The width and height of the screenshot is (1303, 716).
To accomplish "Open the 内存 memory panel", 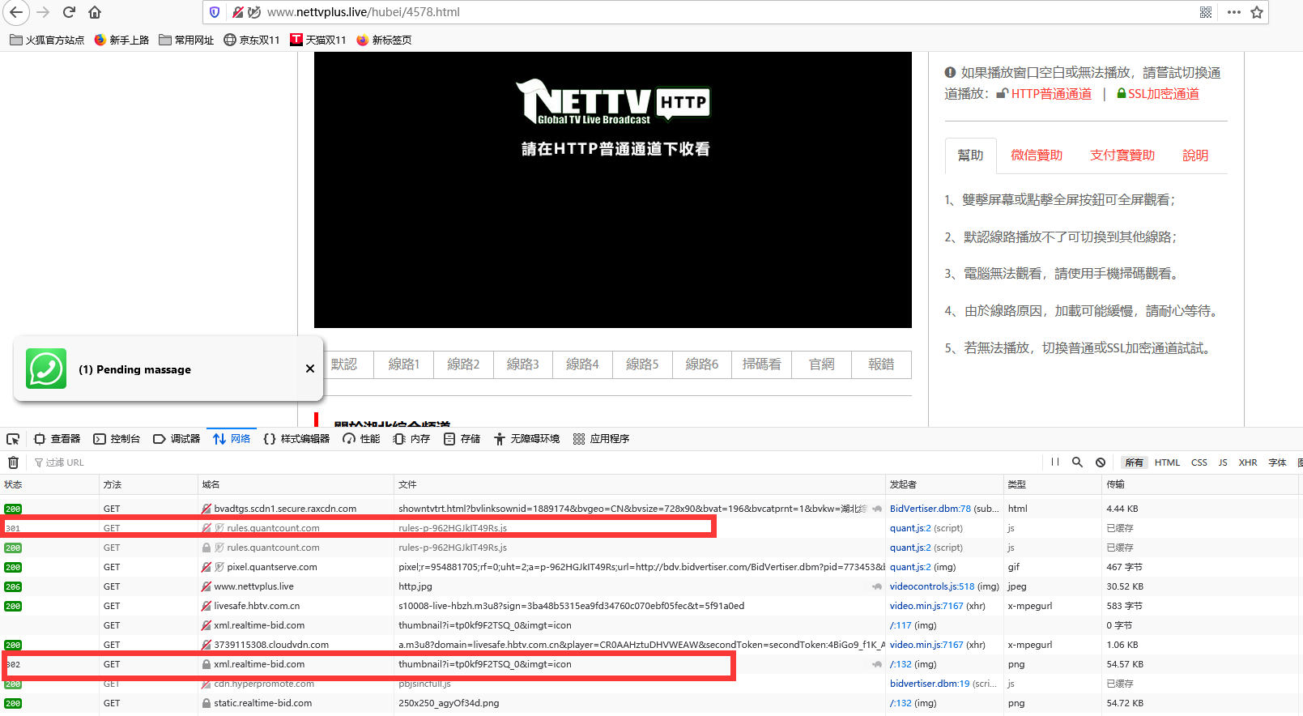I will pyautogui.click(x=411, y=439).
